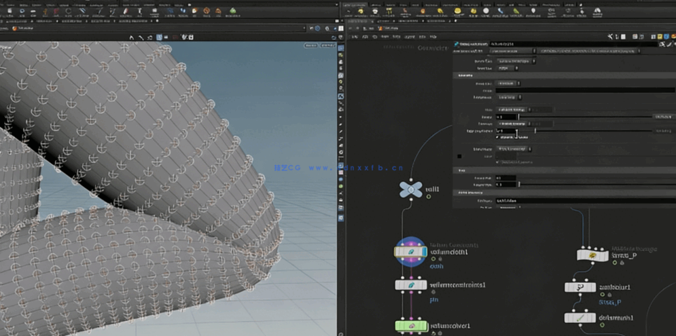This screenshot has height=336, width=676.
Task: Click the vellumconstraints1 node icon
Action: (410, 286)
